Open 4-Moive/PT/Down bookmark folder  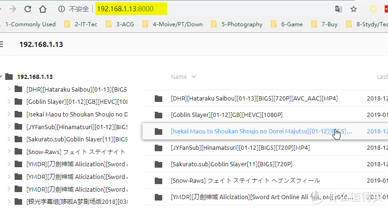pyautogui.click(x=173, y=24)
